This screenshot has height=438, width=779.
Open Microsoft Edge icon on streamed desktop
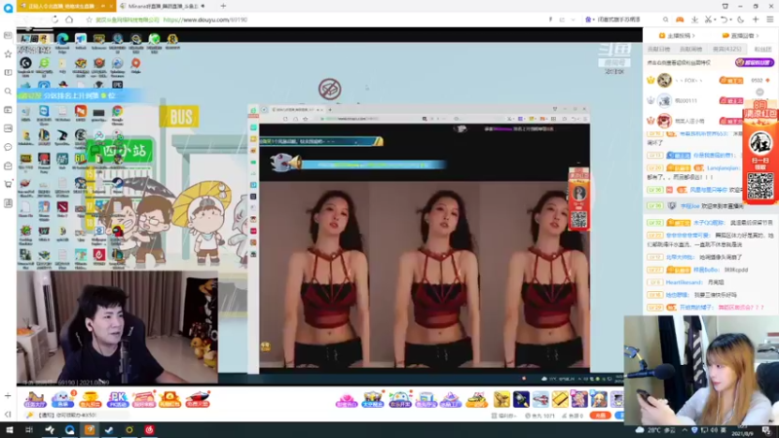point(62,40)
